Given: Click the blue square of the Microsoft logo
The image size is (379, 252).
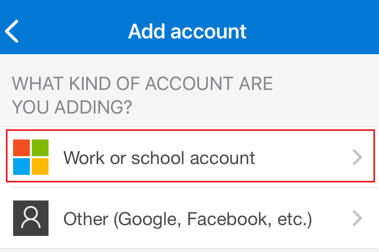Looking at the screenshot, I should (x=22, y=166).
